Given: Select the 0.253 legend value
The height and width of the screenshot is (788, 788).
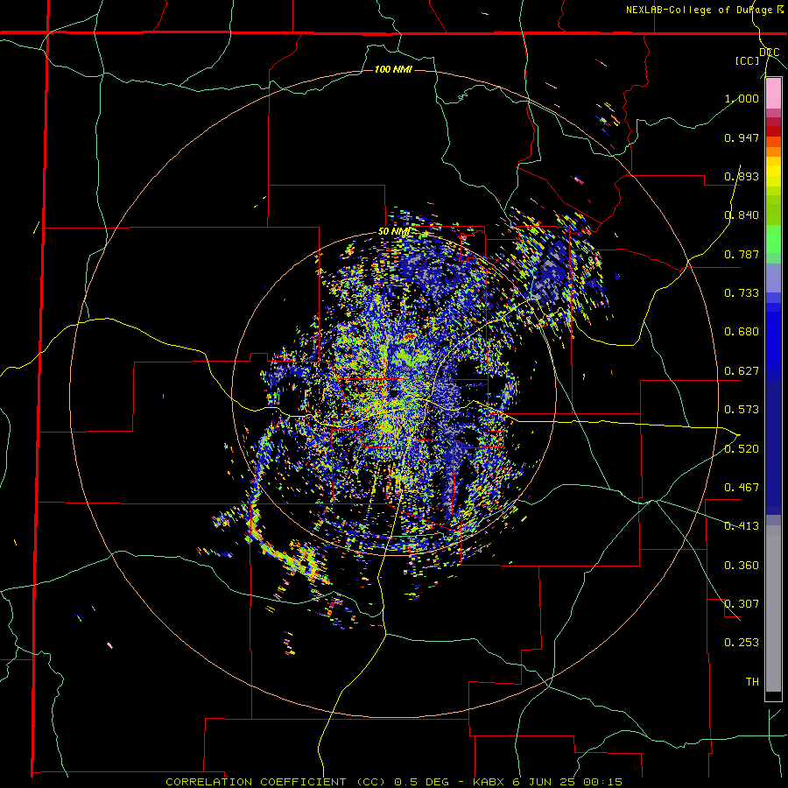Looking at the screenshot, I should tap(742, 643).
